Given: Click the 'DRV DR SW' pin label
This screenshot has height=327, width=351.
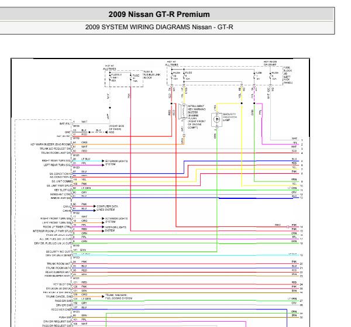Looking at the screenshot, I should (63, 305).
